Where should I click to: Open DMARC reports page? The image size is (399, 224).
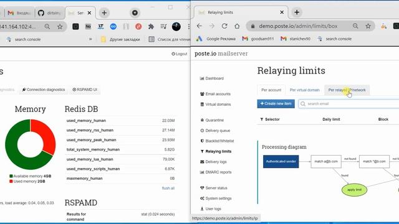pos(216,172)
